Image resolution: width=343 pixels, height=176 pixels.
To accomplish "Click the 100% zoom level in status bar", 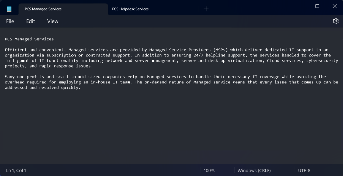I will coord(209,171).
